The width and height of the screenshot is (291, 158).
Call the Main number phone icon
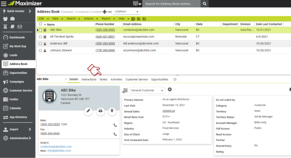115,125
